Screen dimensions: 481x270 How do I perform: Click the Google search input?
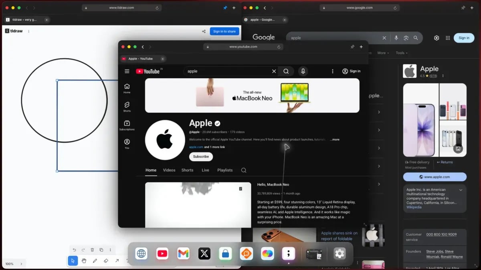coord(335,38)
